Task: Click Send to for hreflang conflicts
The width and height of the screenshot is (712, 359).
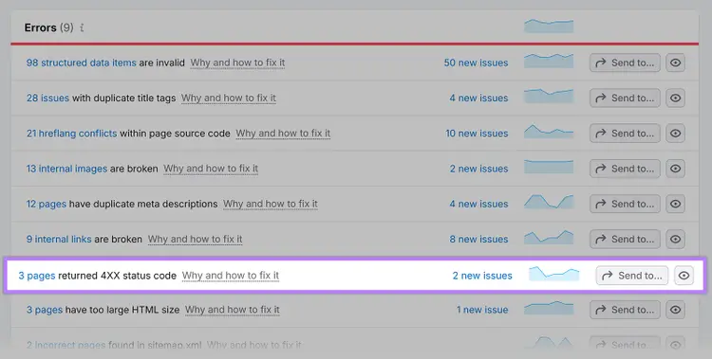Action: [625, 134]
